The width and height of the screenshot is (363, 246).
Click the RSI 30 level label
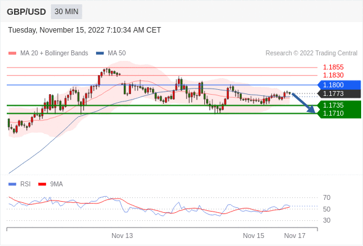coord(327,220)
